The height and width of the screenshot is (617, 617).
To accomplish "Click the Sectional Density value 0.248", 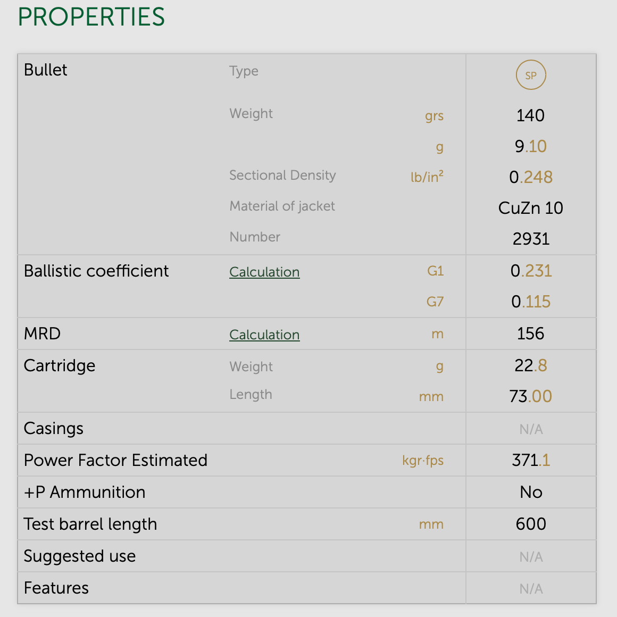I will pyautogui.click(x=530, y=177).
